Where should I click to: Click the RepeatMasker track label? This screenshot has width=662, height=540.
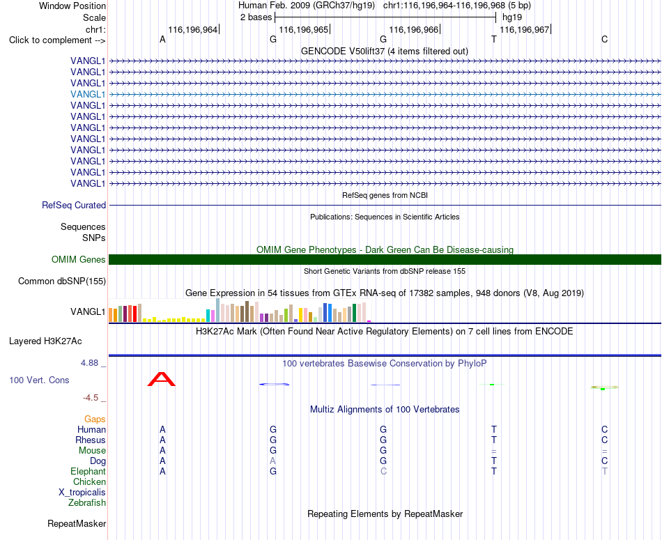tap(77, 523)
